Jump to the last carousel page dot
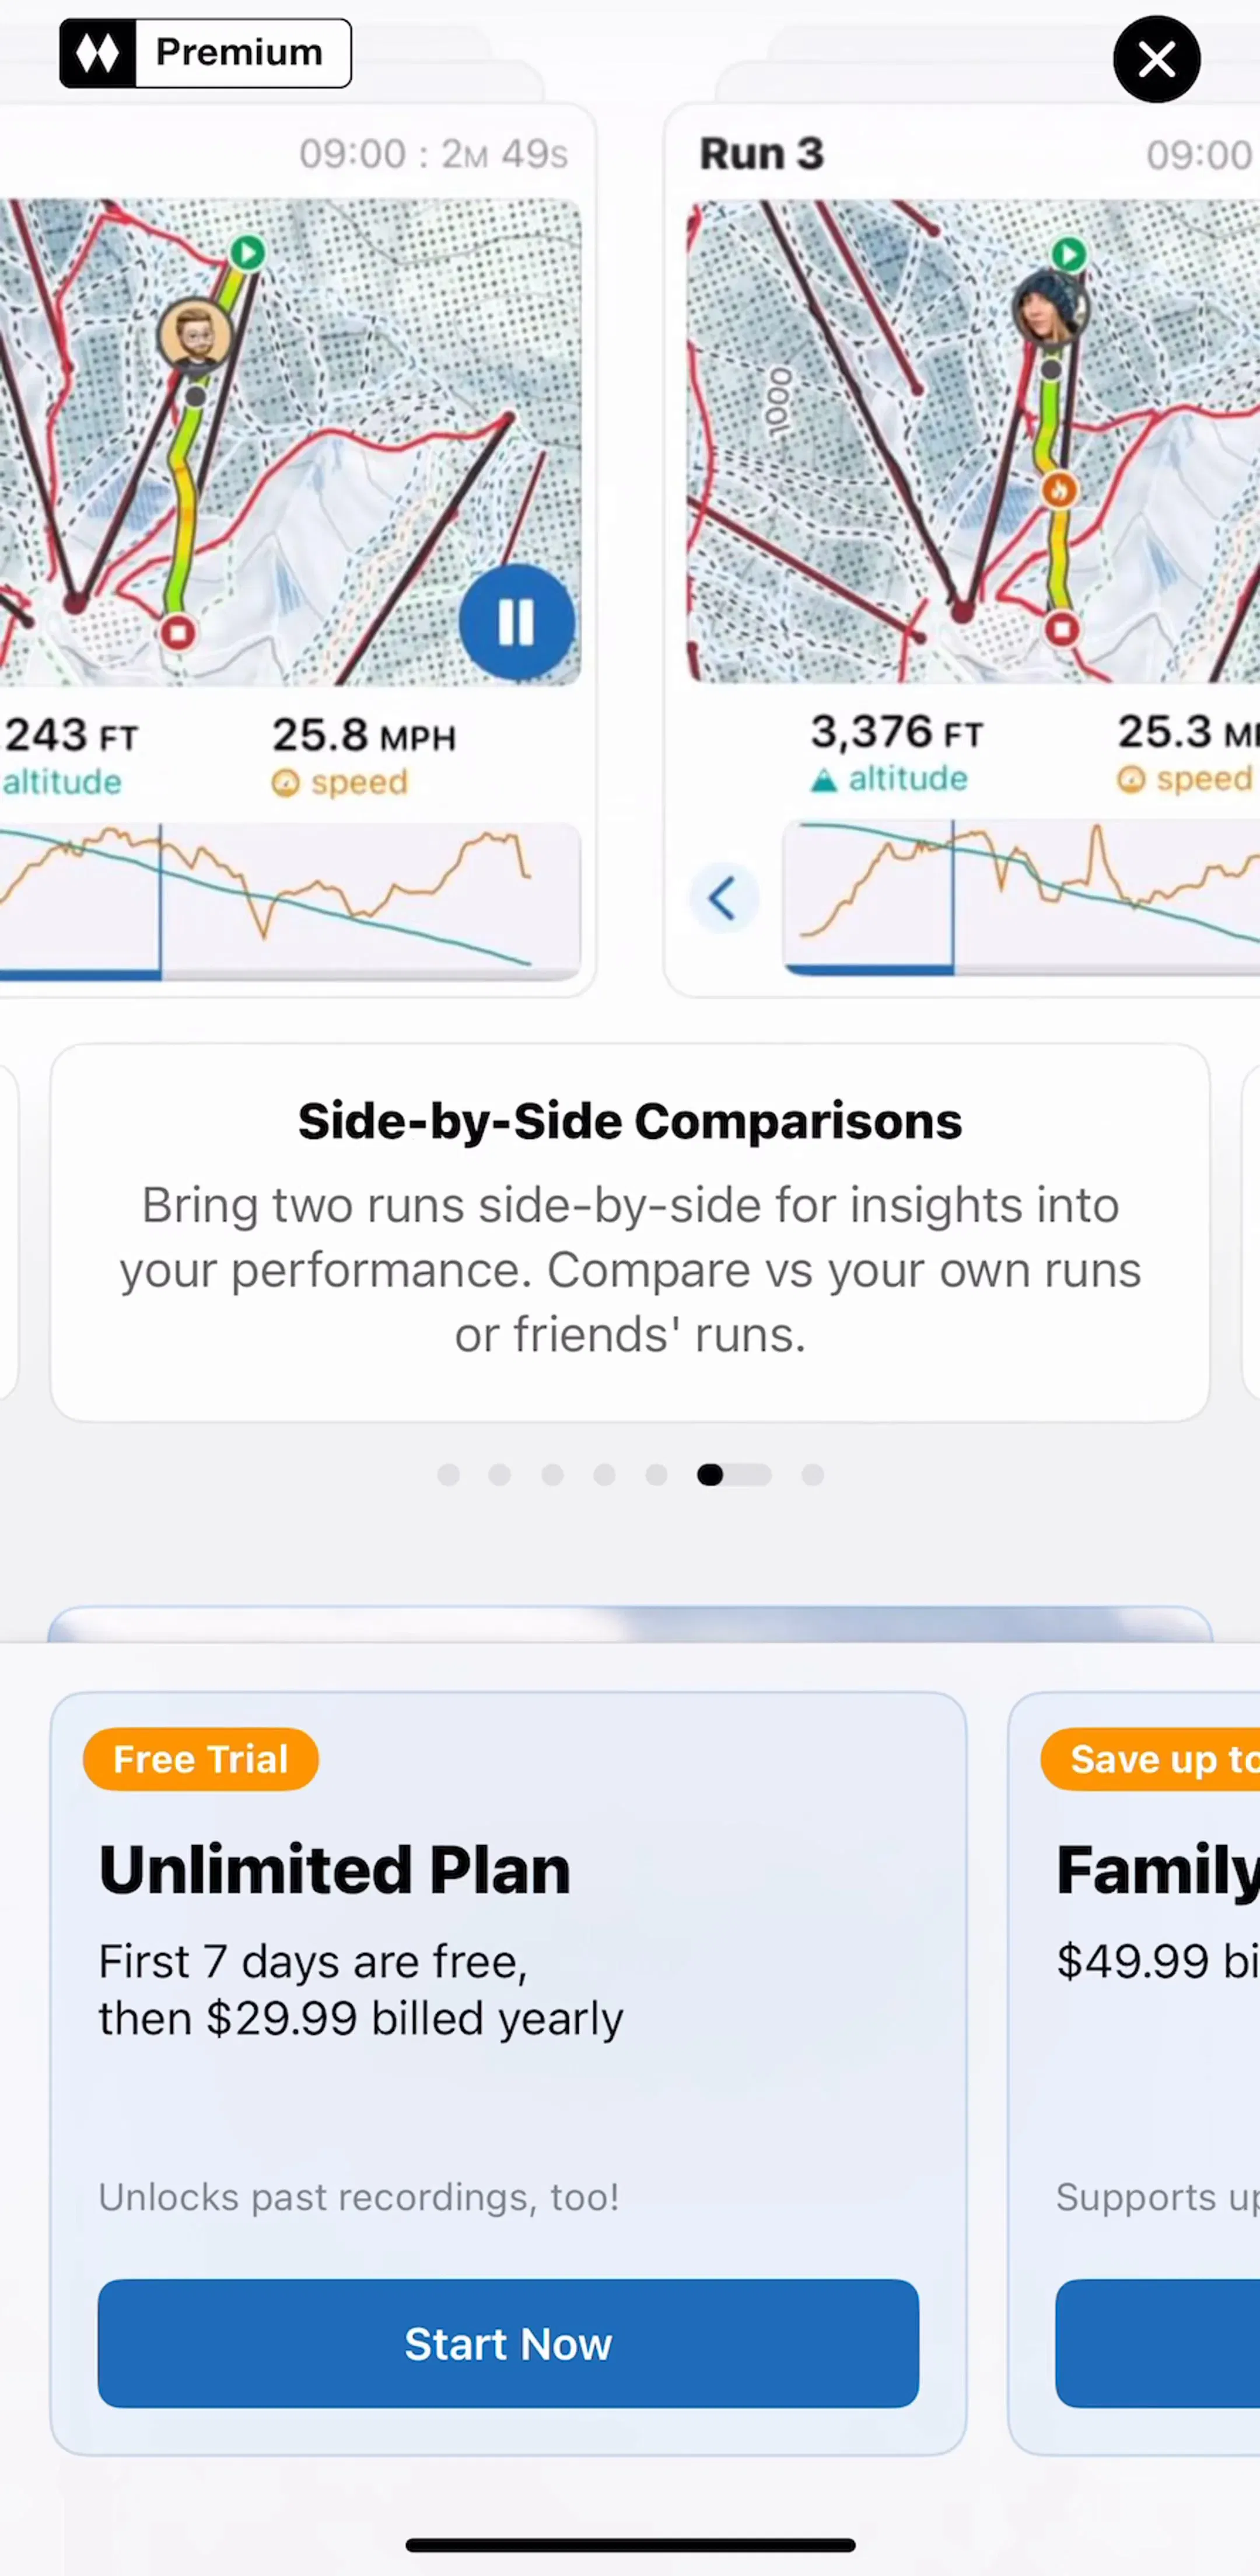 [x=813, y=1475]
